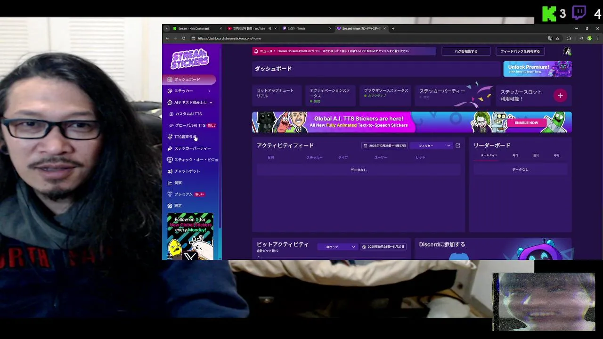Click the browser back arrow
Image resolution: width=603 pixels, height=339 pixels.
click(166, 38)
